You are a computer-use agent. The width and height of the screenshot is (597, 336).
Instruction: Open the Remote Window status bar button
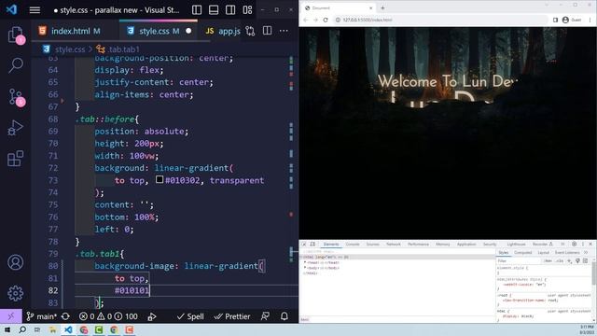tap(10, 316)
